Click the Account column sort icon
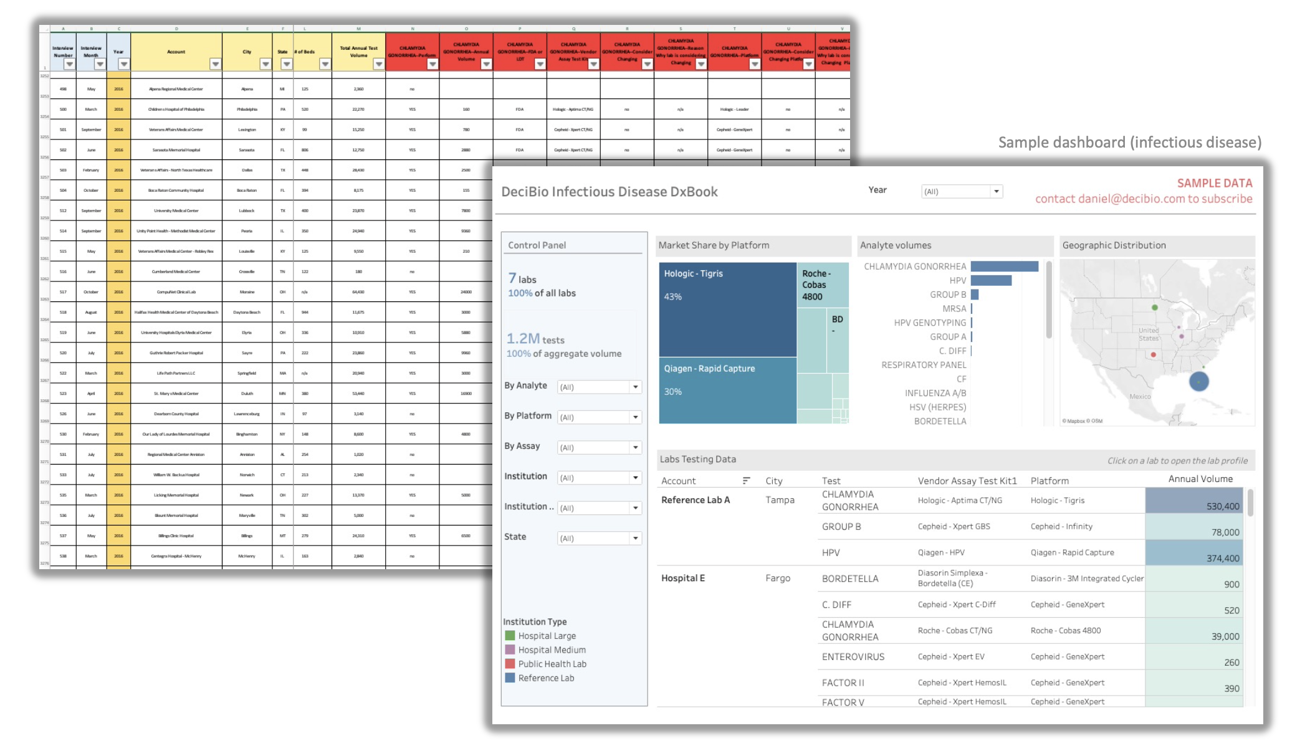Screen dimensions: 1315x756 click(746, 480)
